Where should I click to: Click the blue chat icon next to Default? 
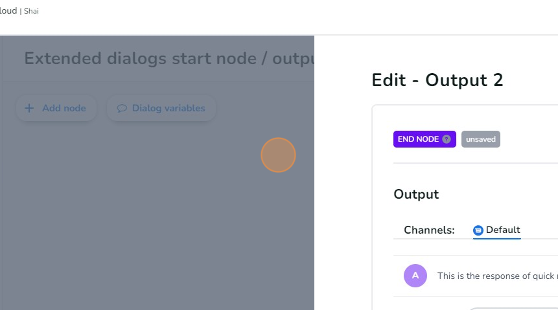click(478, 230)
